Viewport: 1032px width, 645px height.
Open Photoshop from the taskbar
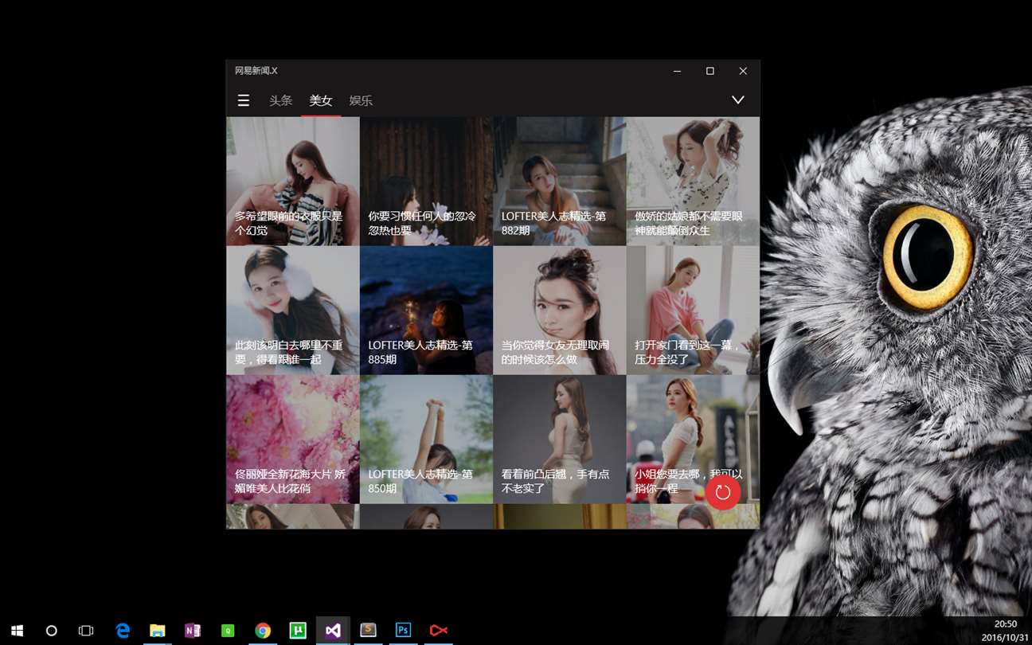403,631
